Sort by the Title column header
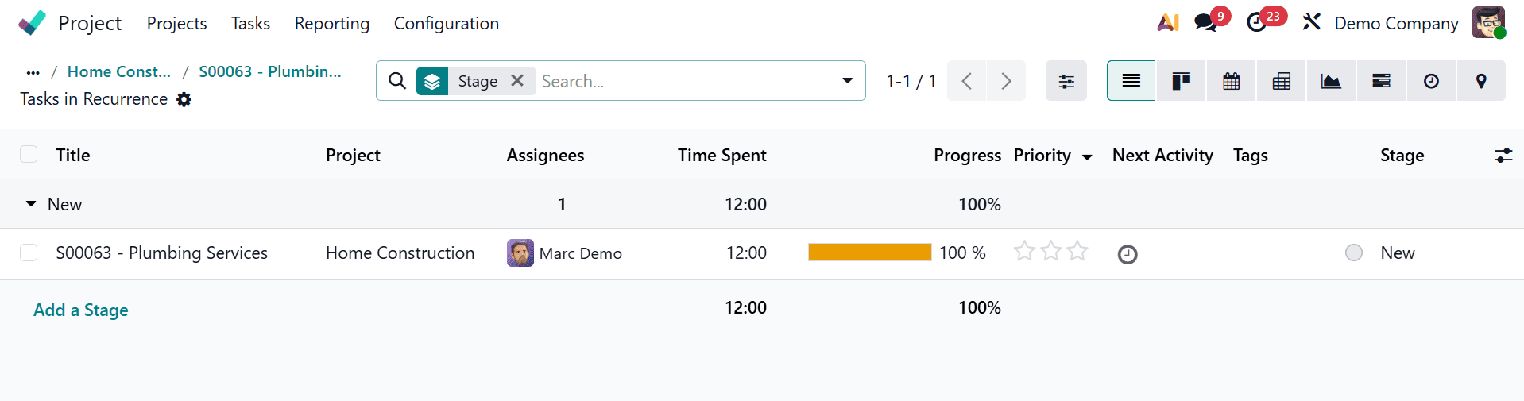The image size is (1524, 401). (x=73, y=155)
